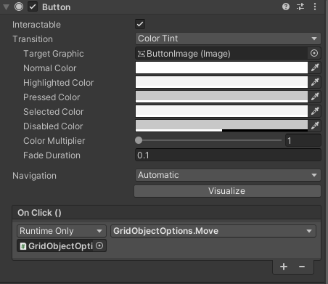The height and width of the screenshot is (284, 328).
Task: Open the Button component three-dot menu
Action: pyautogui.click(x=315, y=7)
